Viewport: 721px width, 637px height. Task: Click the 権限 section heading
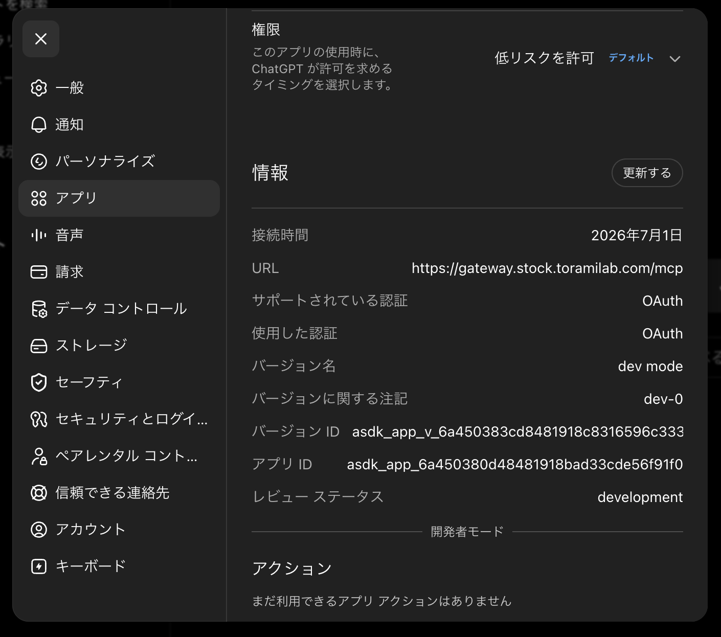pos(266,30)
